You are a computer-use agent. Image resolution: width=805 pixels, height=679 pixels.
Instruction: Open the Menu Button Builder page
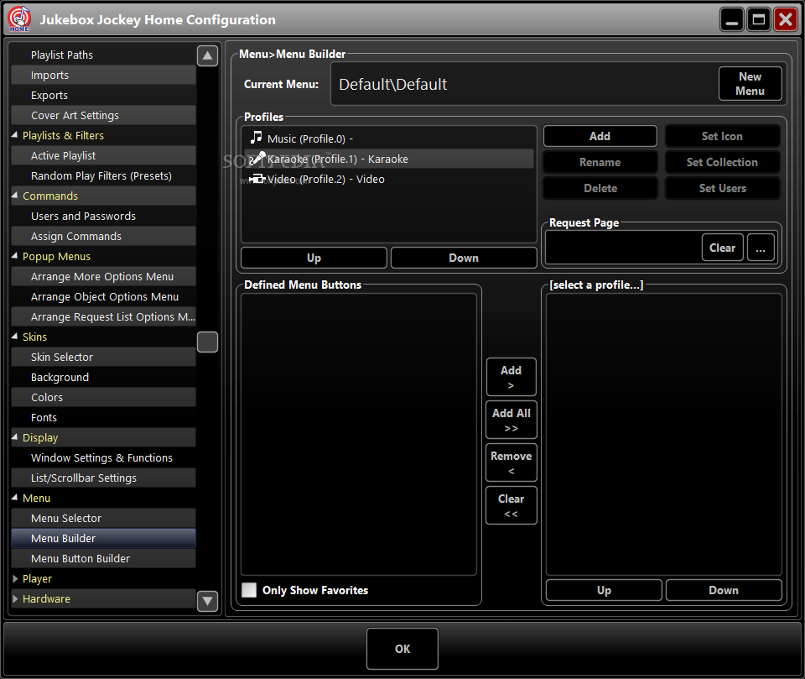103,558
